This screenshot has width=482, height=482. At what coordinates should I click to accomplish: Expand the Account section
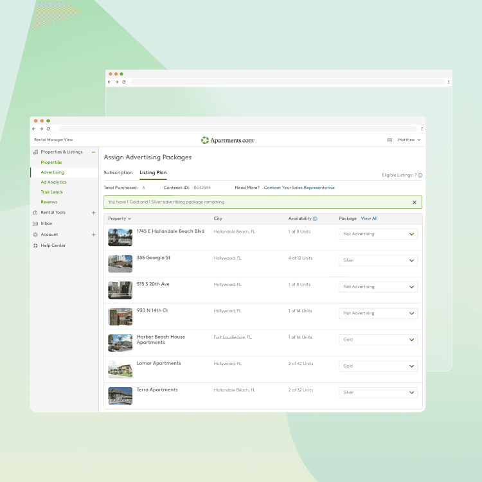93,235
